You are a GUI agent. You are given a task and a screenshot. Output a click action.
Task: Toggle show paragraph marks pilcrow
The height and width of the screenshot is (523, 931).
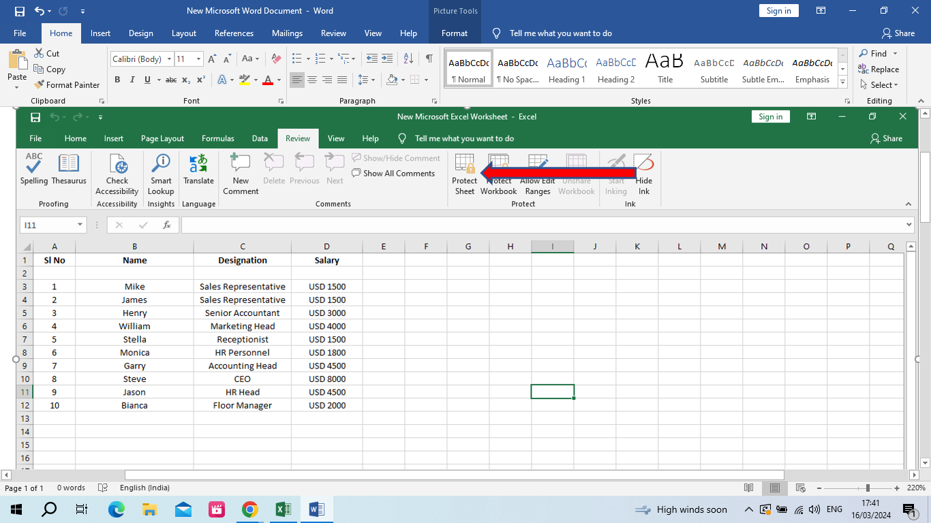[429, 59]
